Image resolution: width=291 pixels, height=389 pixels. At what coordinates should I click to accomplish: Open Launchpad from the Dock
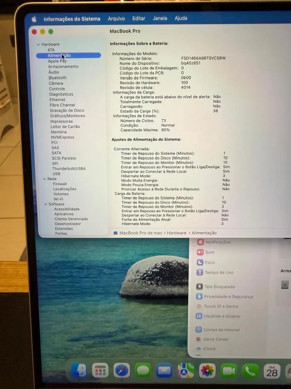click(x=100, y=370)
